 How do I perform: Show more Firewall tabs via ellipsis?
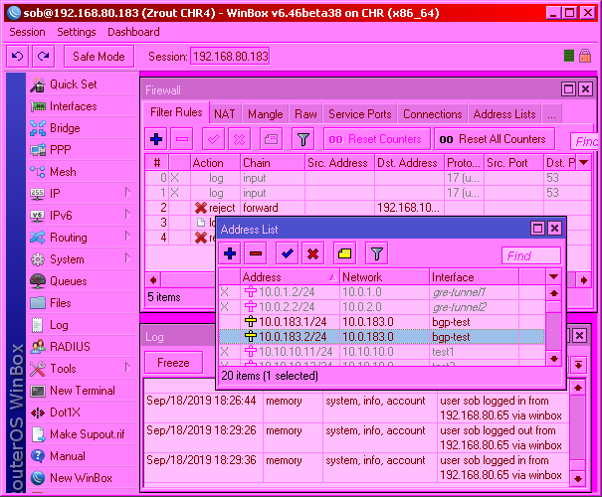tap(551, 114)
